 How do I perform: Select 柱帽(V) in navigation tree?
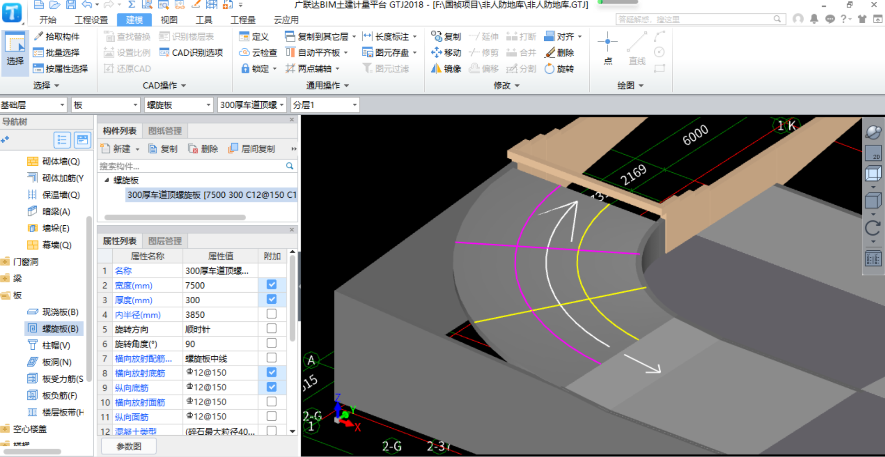[49, 346]
